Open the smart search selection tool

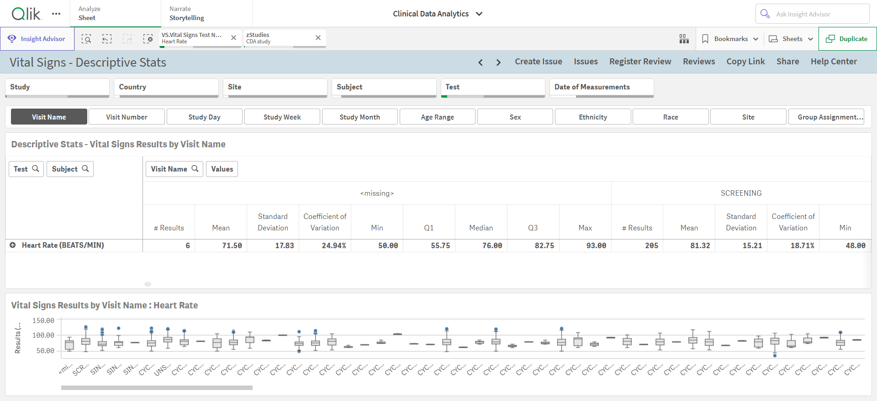click(86, 39)
